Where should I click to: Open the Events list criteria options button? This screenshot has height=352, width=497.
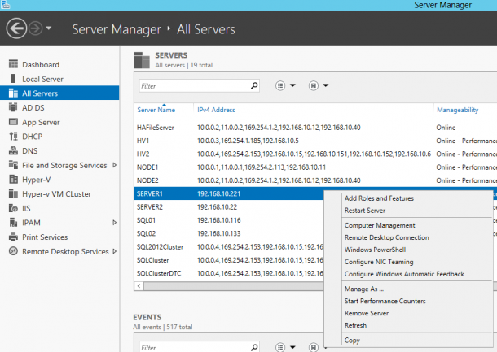(x=280, y=347)
